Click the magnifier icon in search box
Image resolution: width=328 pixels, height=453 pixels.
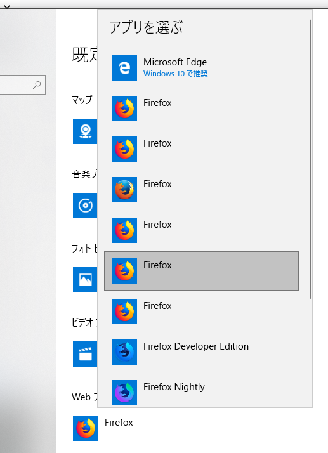37,85
